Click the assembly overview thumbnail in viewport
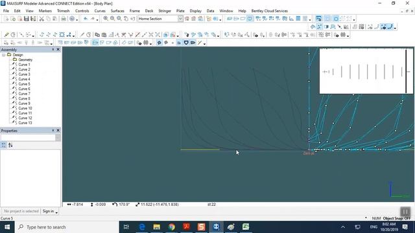This screenshot has width=415, height=233. point(366,71)
